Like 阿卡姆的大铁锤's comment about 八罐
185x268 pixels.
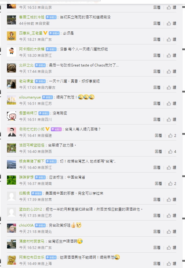171,55
